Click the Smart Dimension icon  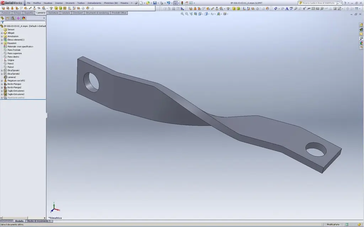click(x=276, y=9)
